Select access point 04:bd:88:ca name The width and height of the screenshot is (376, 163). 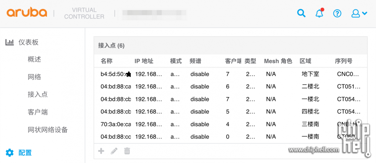click(x=116, y=87)
